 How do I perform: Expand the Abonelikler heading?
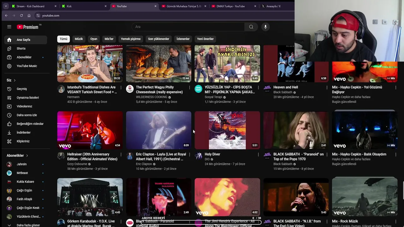tap(17, 155)
